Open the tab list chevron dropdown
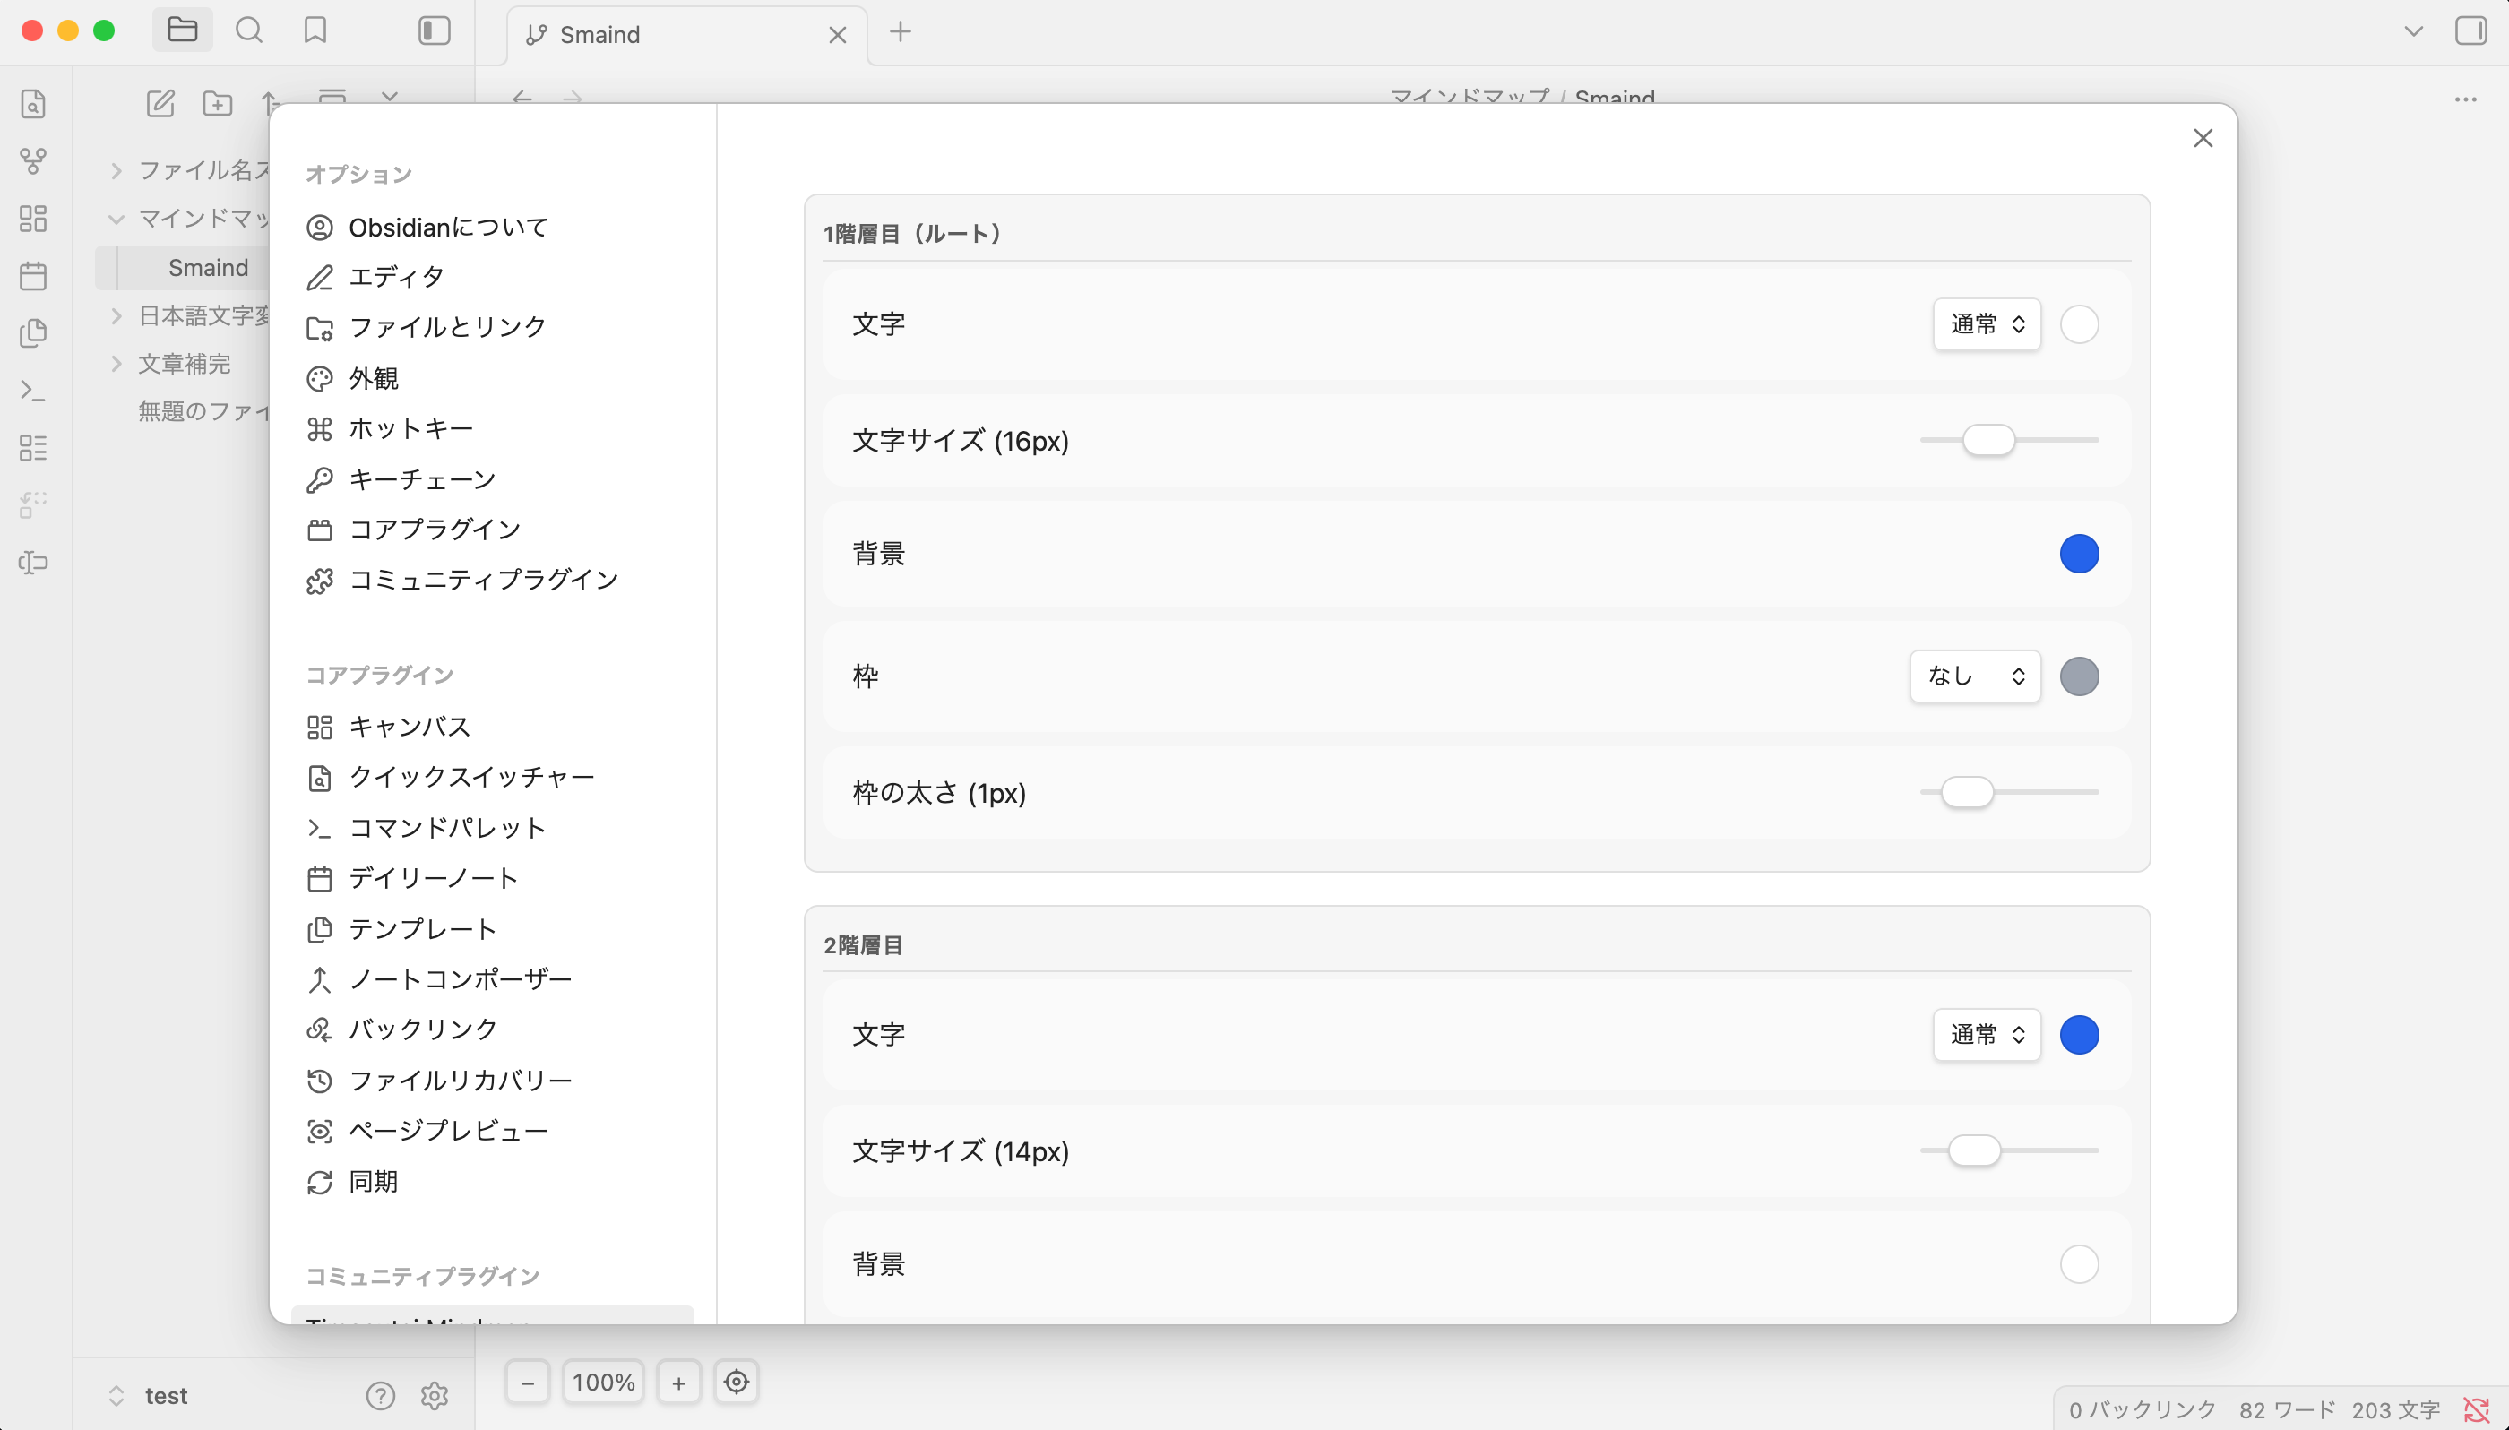 2413,30
